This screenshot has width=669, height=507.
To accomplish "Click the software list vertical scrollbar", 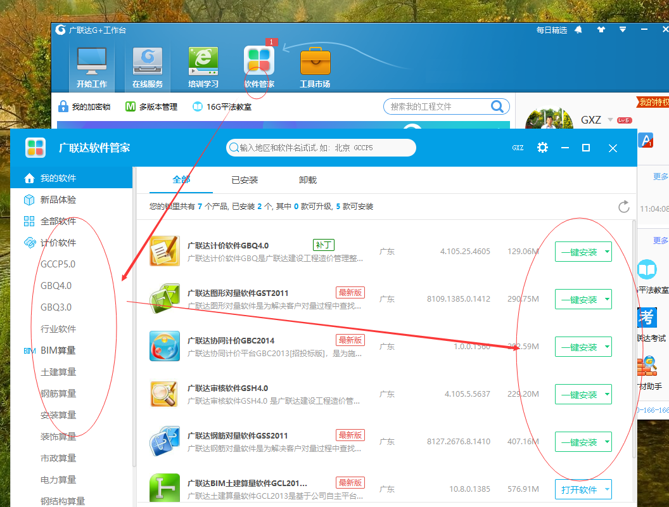I will pyautogui.click(x=634, y=339).
